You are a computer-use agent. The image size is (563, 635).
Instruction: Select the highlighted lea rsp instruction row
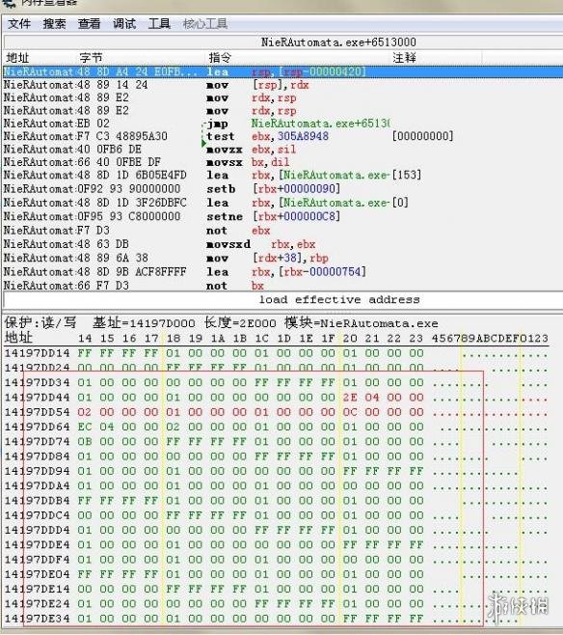click(282, 71)
